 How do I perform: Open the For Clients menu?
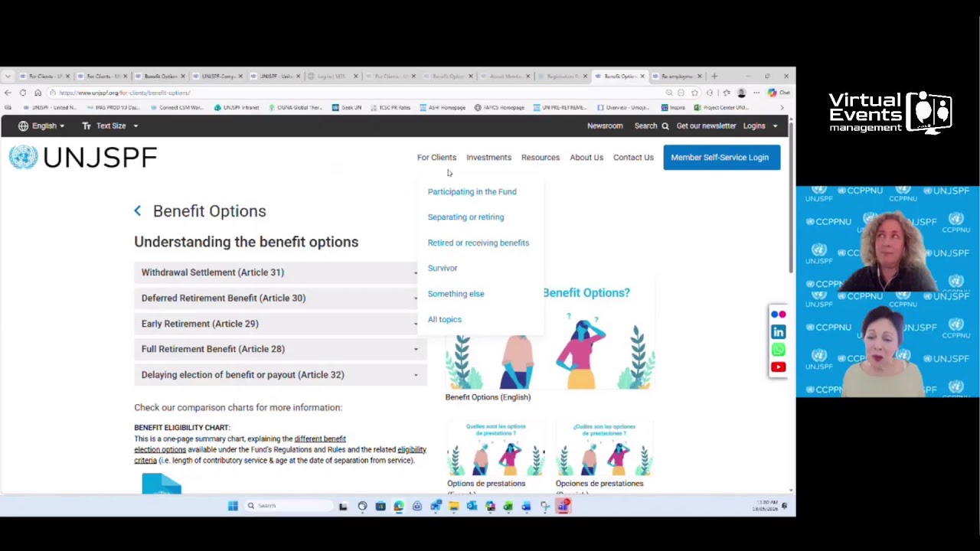click(436, 158)
